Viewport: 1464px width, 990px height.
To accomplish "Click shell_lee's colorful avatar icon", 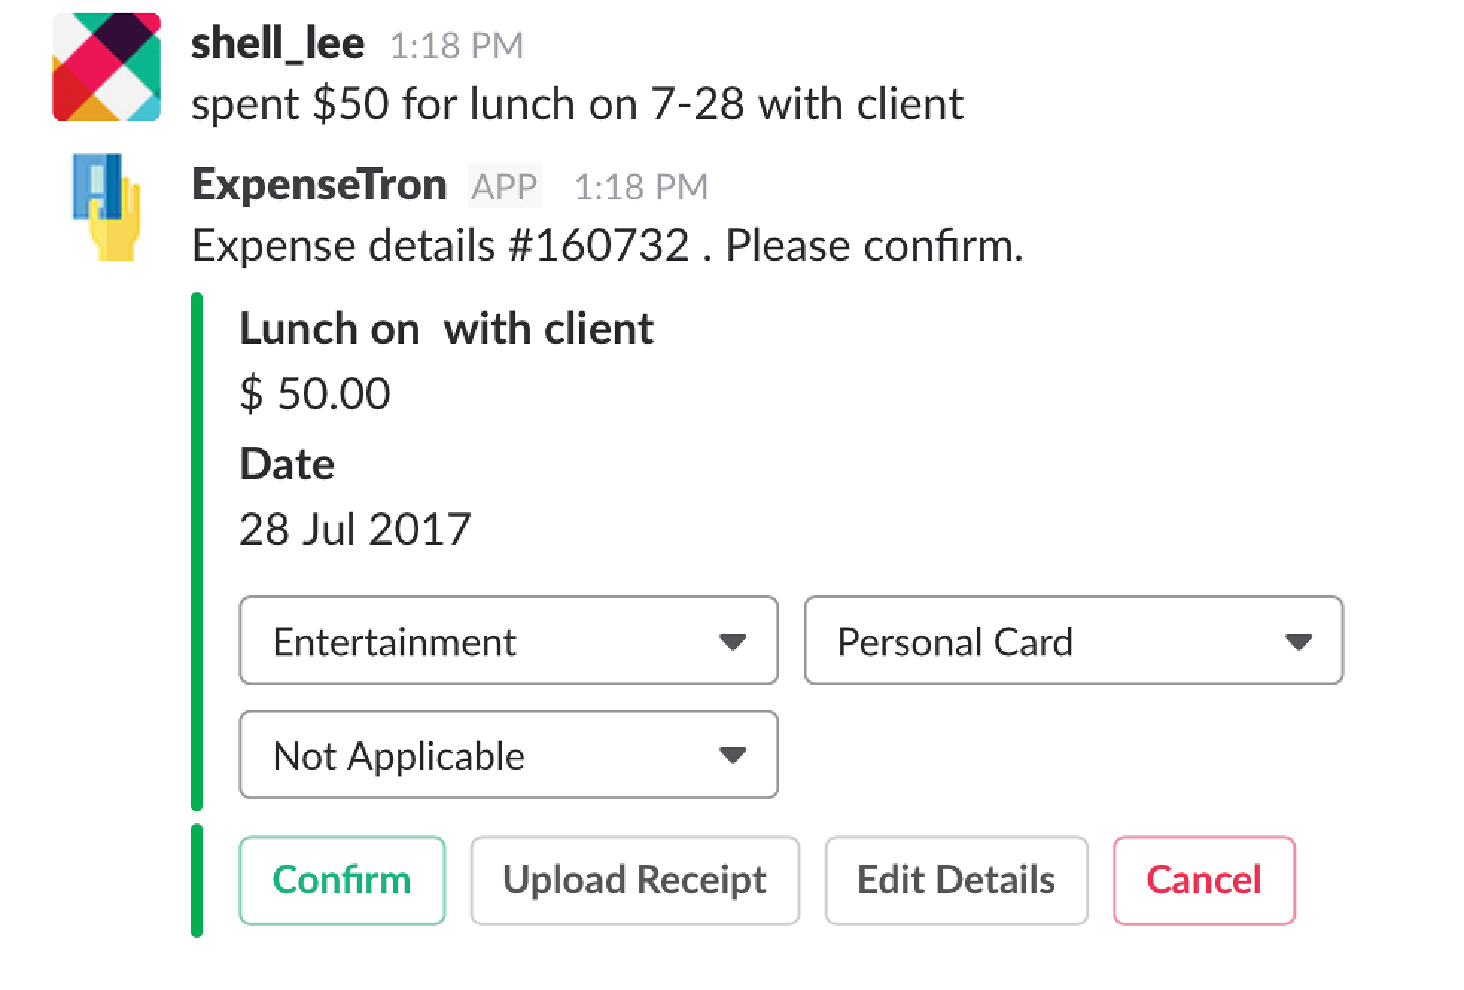I will (x=106, y=67).
